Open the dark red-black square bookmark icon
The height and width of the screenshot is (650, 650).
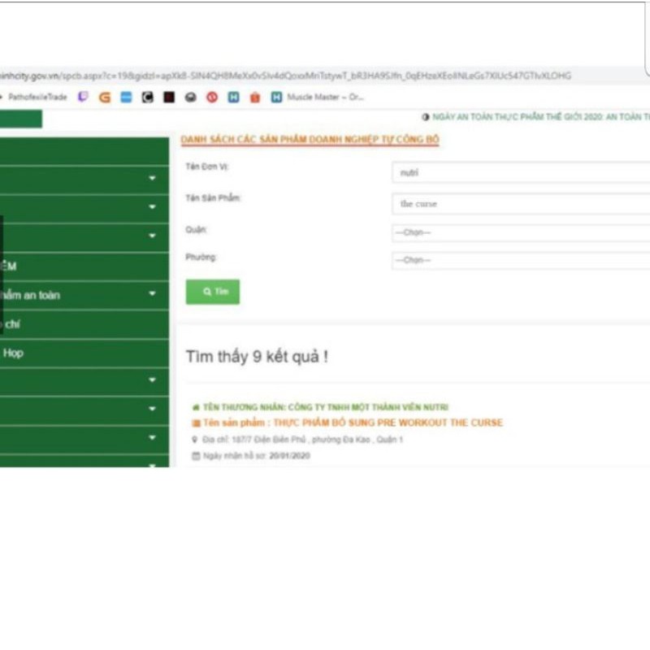[x=169, y=97]
